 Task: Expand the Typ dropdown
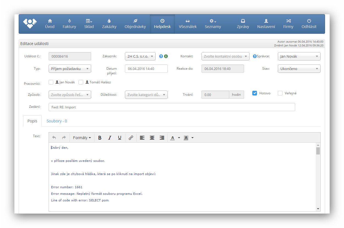coord(70,69)
